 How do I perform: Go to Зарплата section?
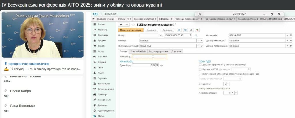102,78
